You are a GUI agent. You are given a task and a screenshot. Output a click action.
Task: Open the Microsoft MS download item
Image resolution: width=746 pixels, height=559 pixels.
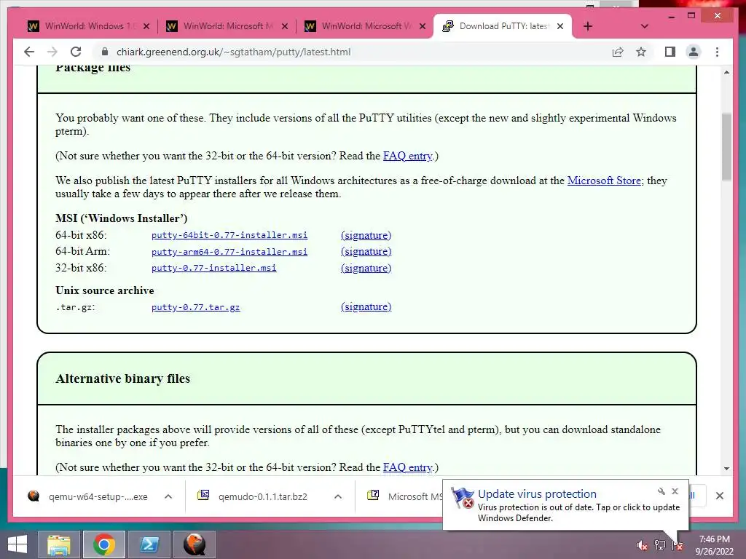click(404, 496)
